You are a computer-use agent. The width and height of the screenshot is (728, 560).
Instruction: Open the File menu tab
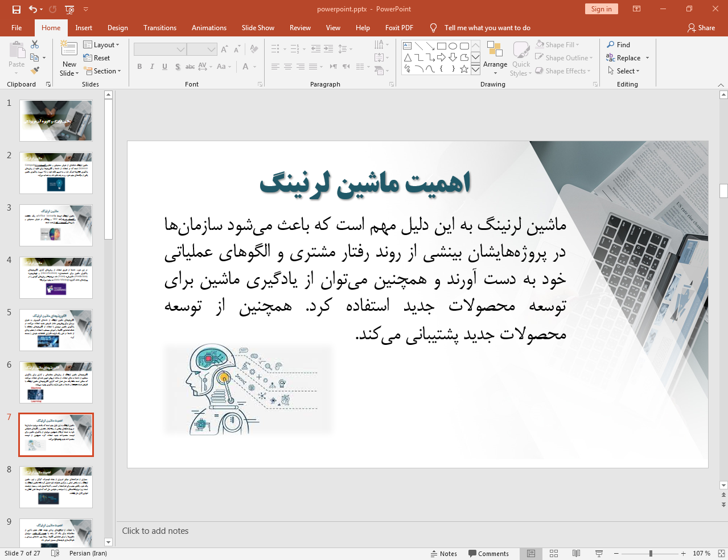coord(17,27)
